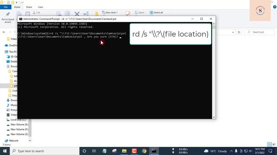Refresh the Explorer address bar
The image size is (277, 155).
(239, 32)
